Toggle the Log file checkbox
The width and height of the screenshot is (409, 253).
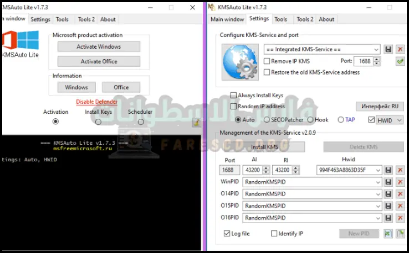point(227,234)
